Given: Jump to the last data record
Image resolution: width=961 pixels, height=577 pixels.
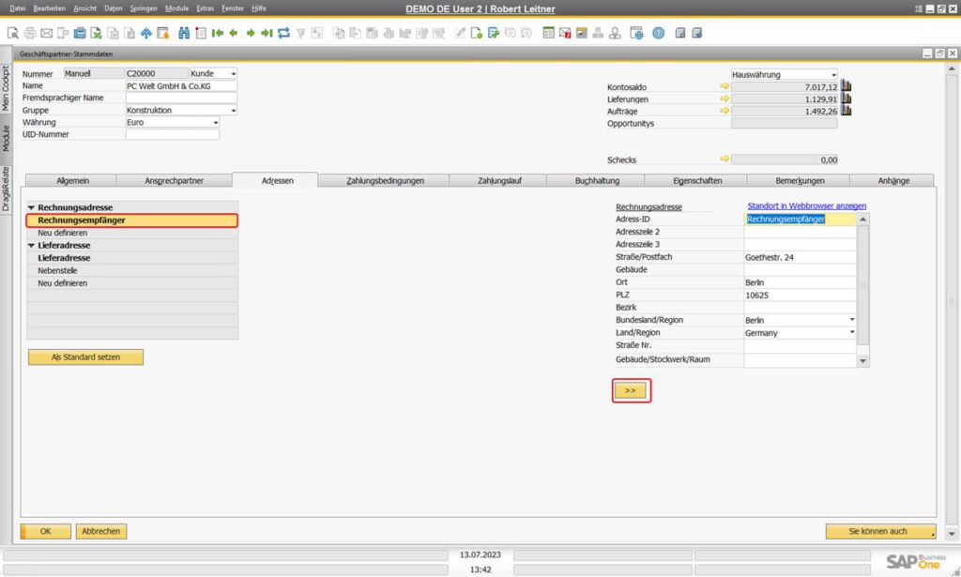Looking at the screenshot, I should pos(267,33).
